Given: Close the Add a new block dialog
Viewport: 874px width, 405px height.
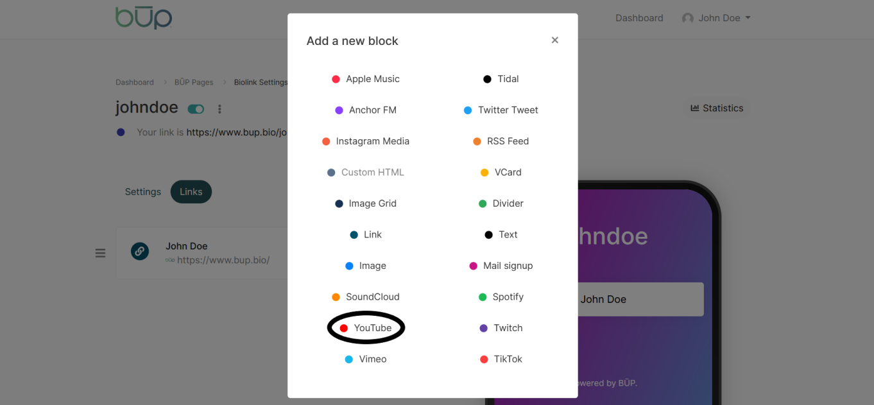Looking at the screenshot, I should [x=555, y=40].
